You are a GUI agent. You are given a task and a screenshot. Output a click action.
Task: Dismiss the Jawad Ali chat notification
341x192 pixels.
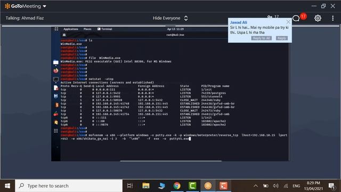[288, 22]
